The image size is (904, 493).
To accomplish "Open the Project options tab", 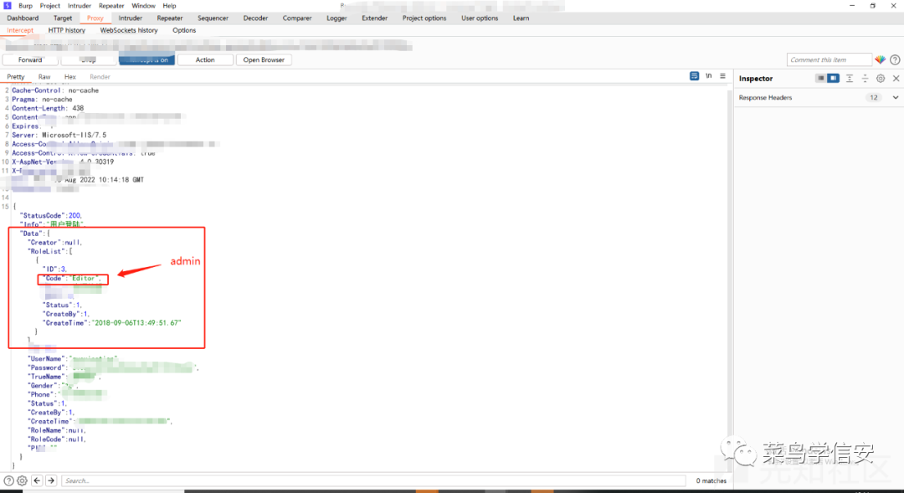I will pos(424,18).
